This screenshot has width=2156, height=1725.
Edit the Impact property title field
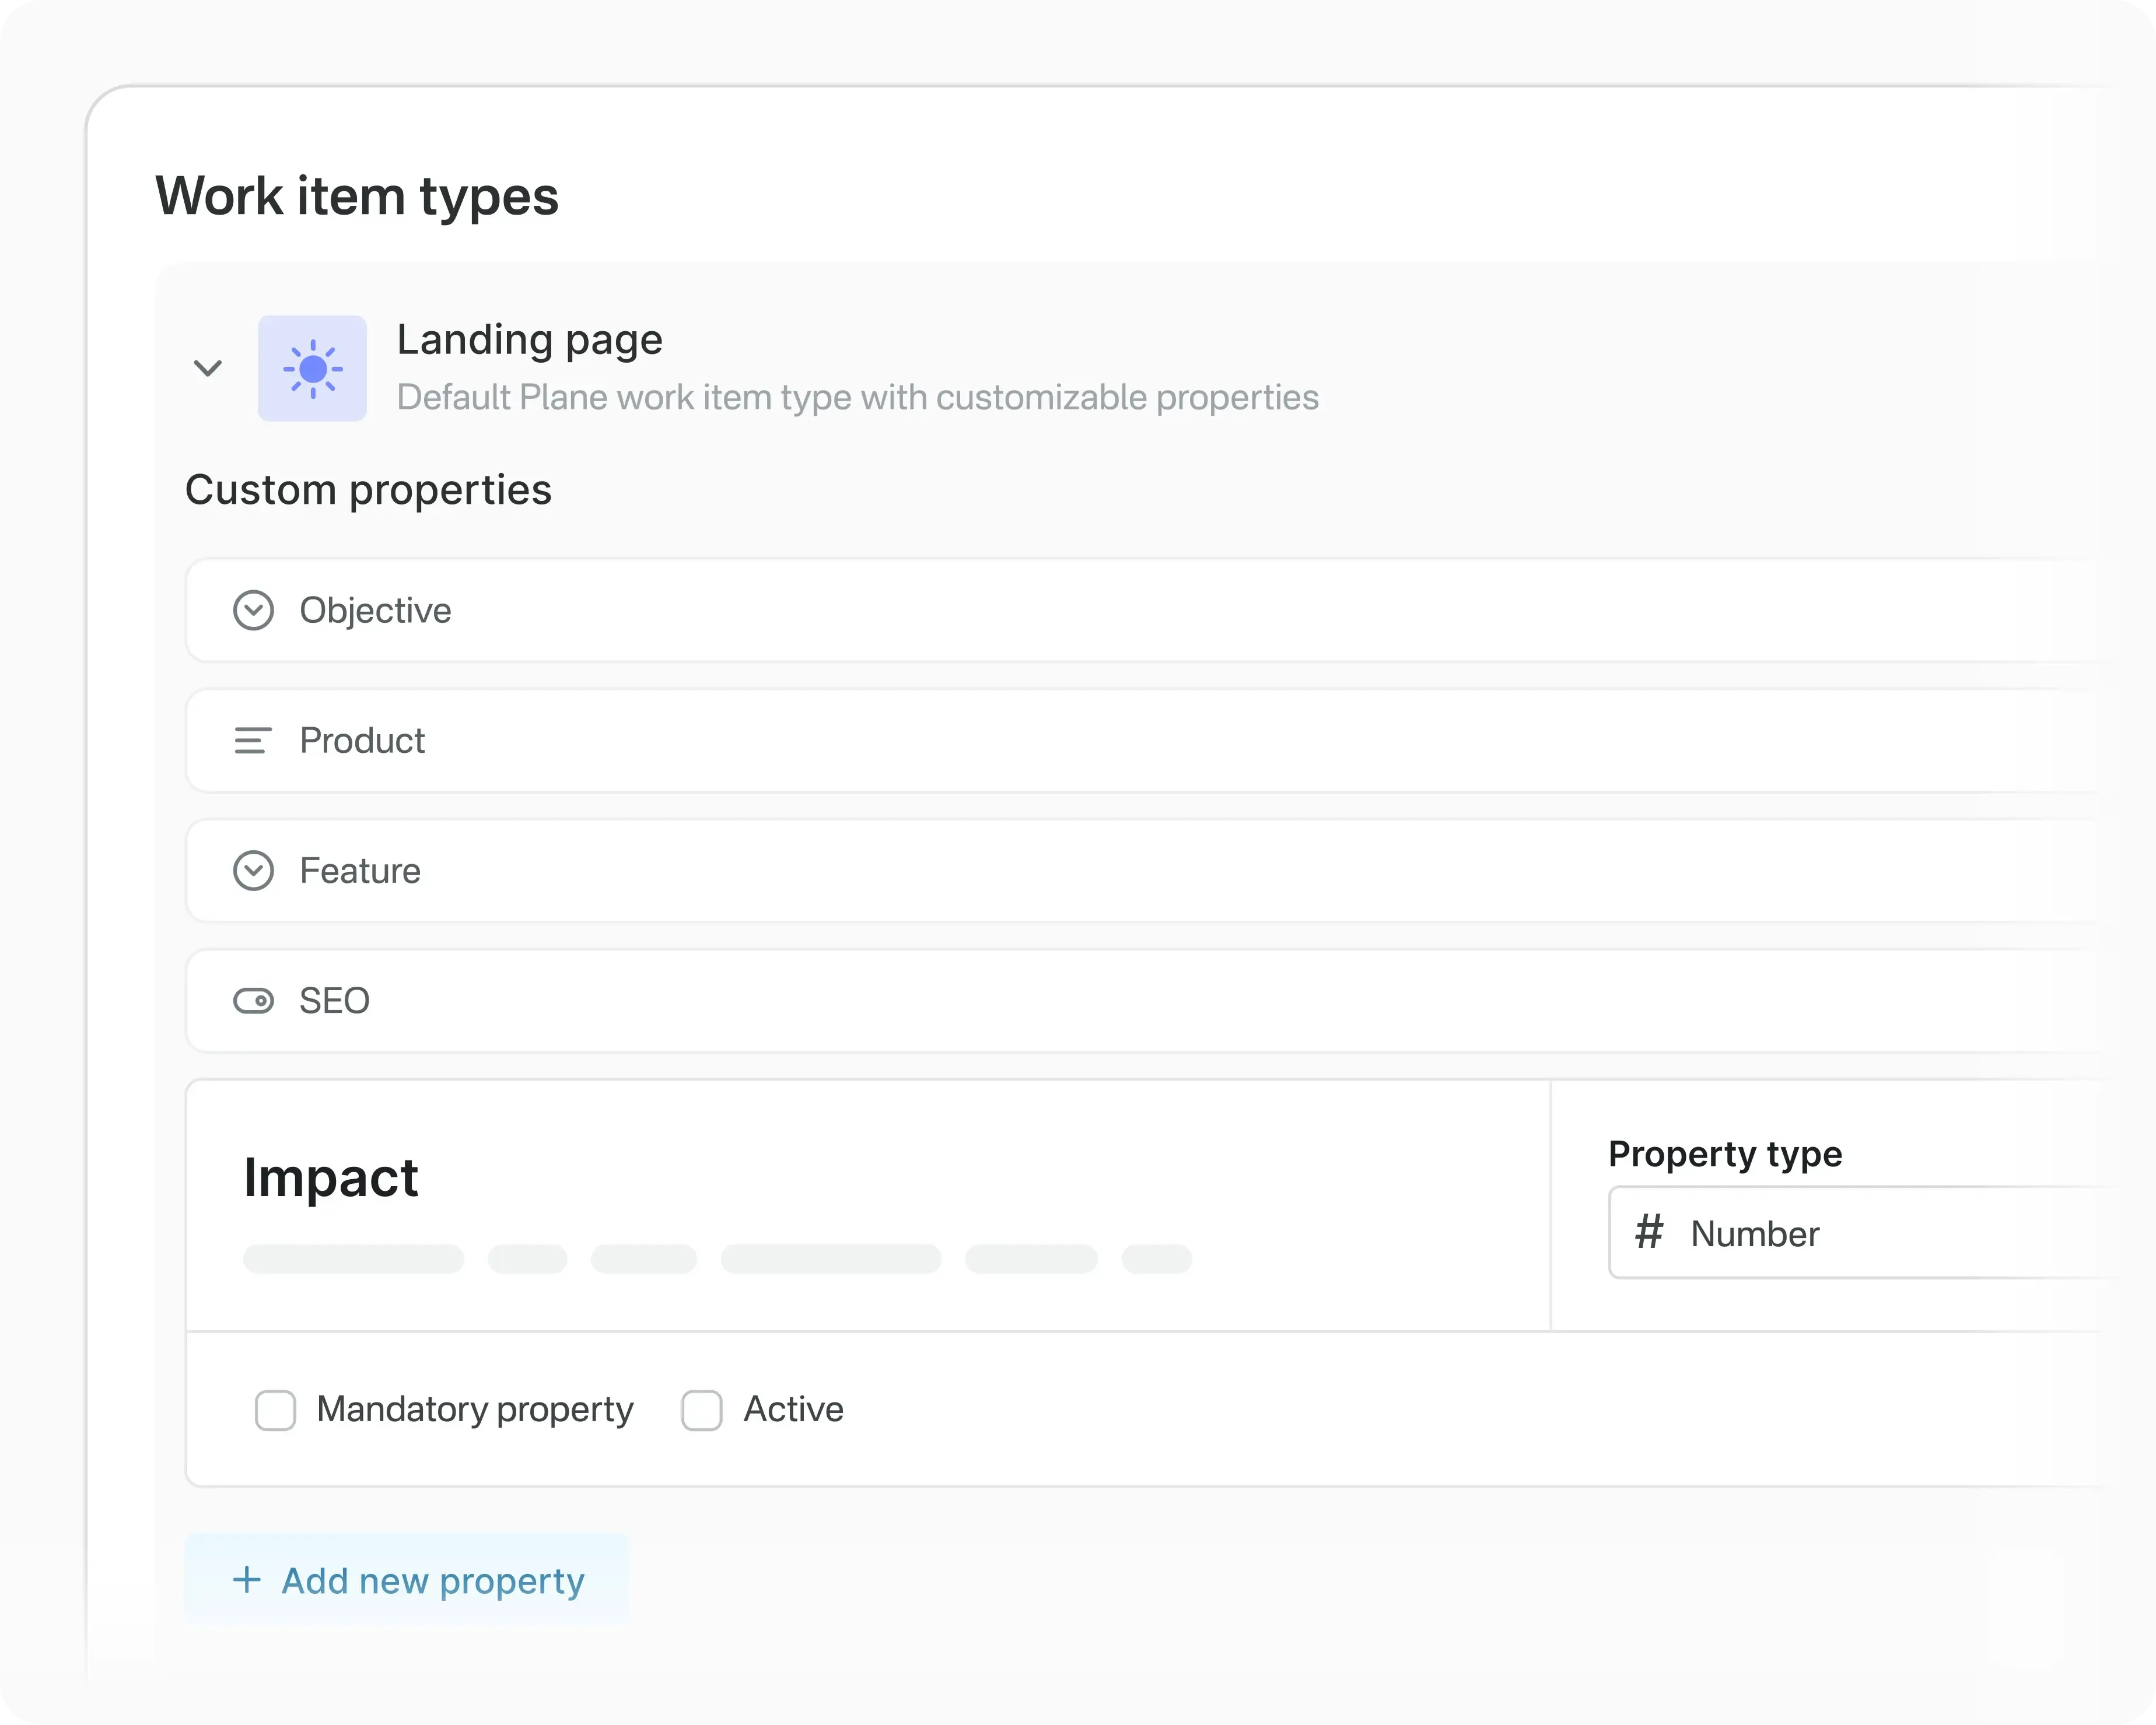[x=331, y=1177]
